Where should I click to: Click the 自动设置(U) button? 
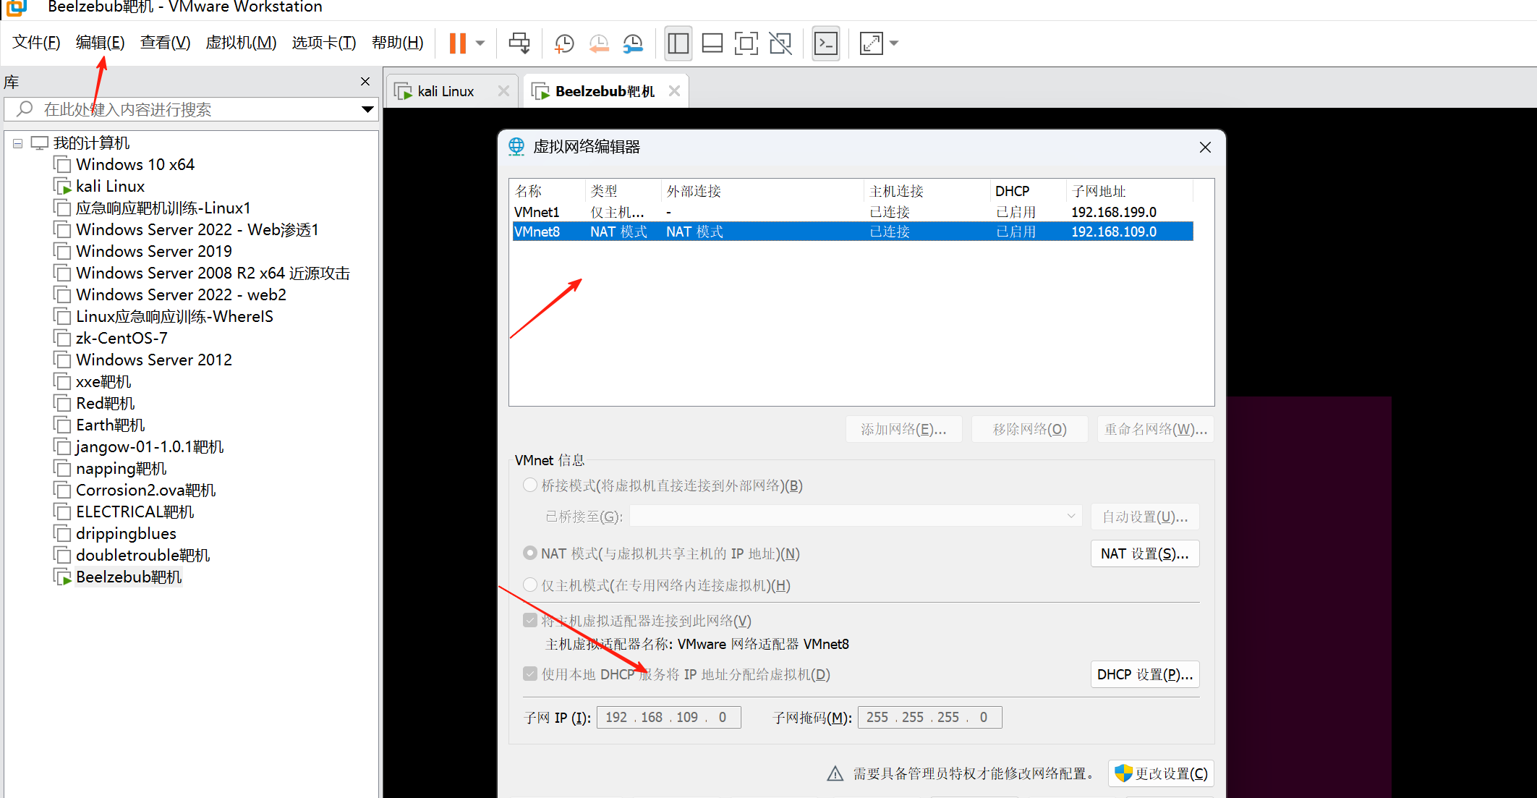[1145, 517]
